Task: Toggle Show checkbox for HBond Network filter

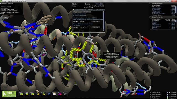Action: (80, 21)
